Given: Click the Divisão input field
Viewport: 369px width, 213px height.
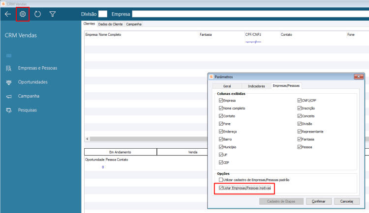Looking at the screenshot, I should click(103, 14).
